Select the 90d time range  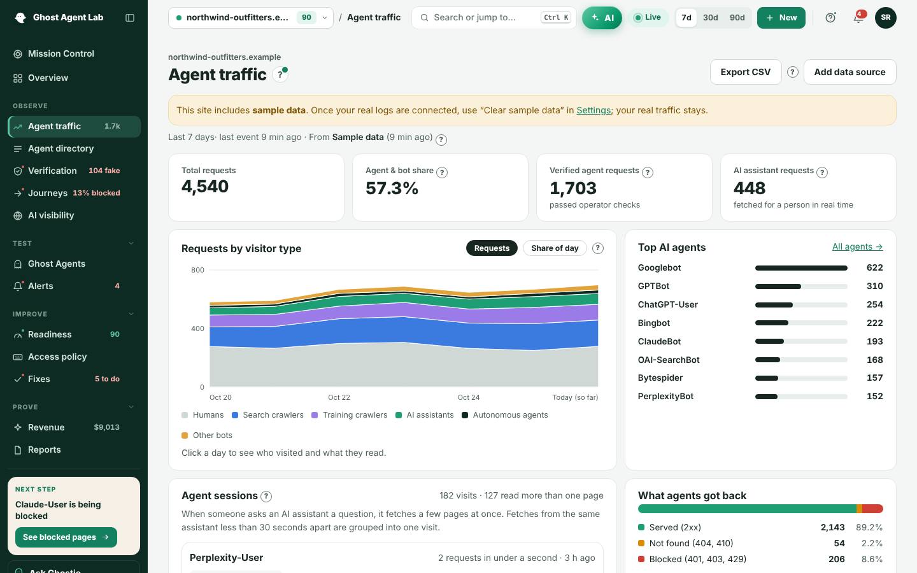pos(737,18)
